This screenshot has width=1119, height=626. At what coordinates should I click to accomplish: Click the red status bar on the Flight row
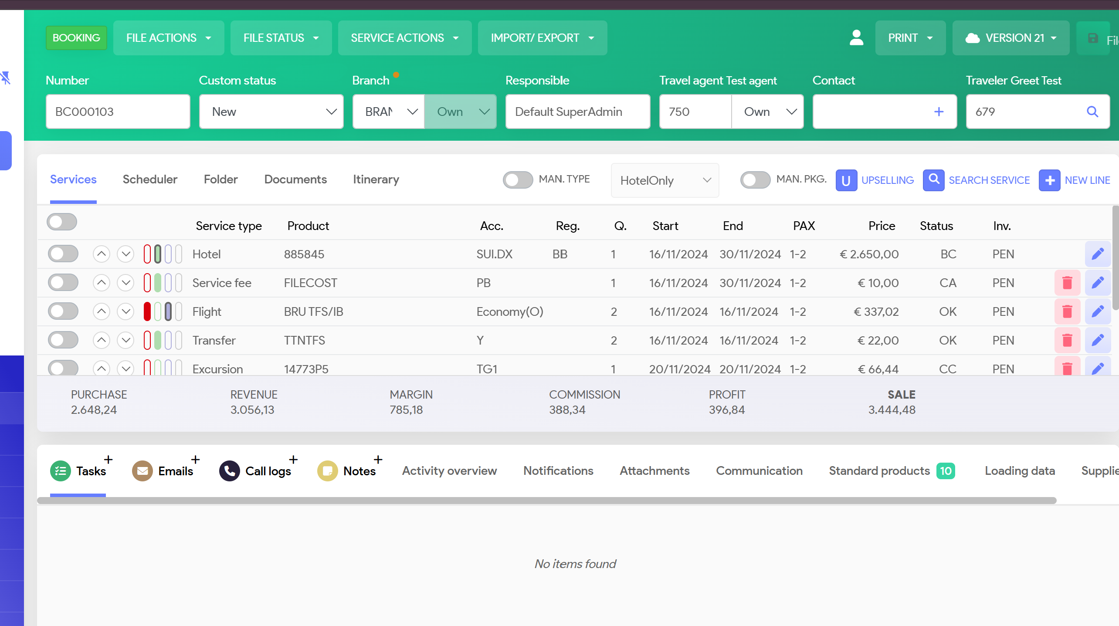tap(147, 311)
